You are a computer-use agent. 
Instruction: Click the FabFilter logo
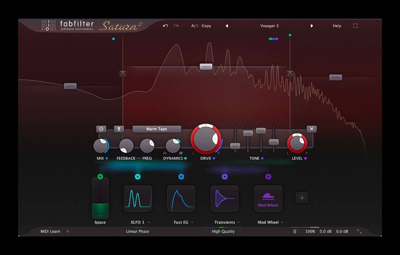coord(68,26)
